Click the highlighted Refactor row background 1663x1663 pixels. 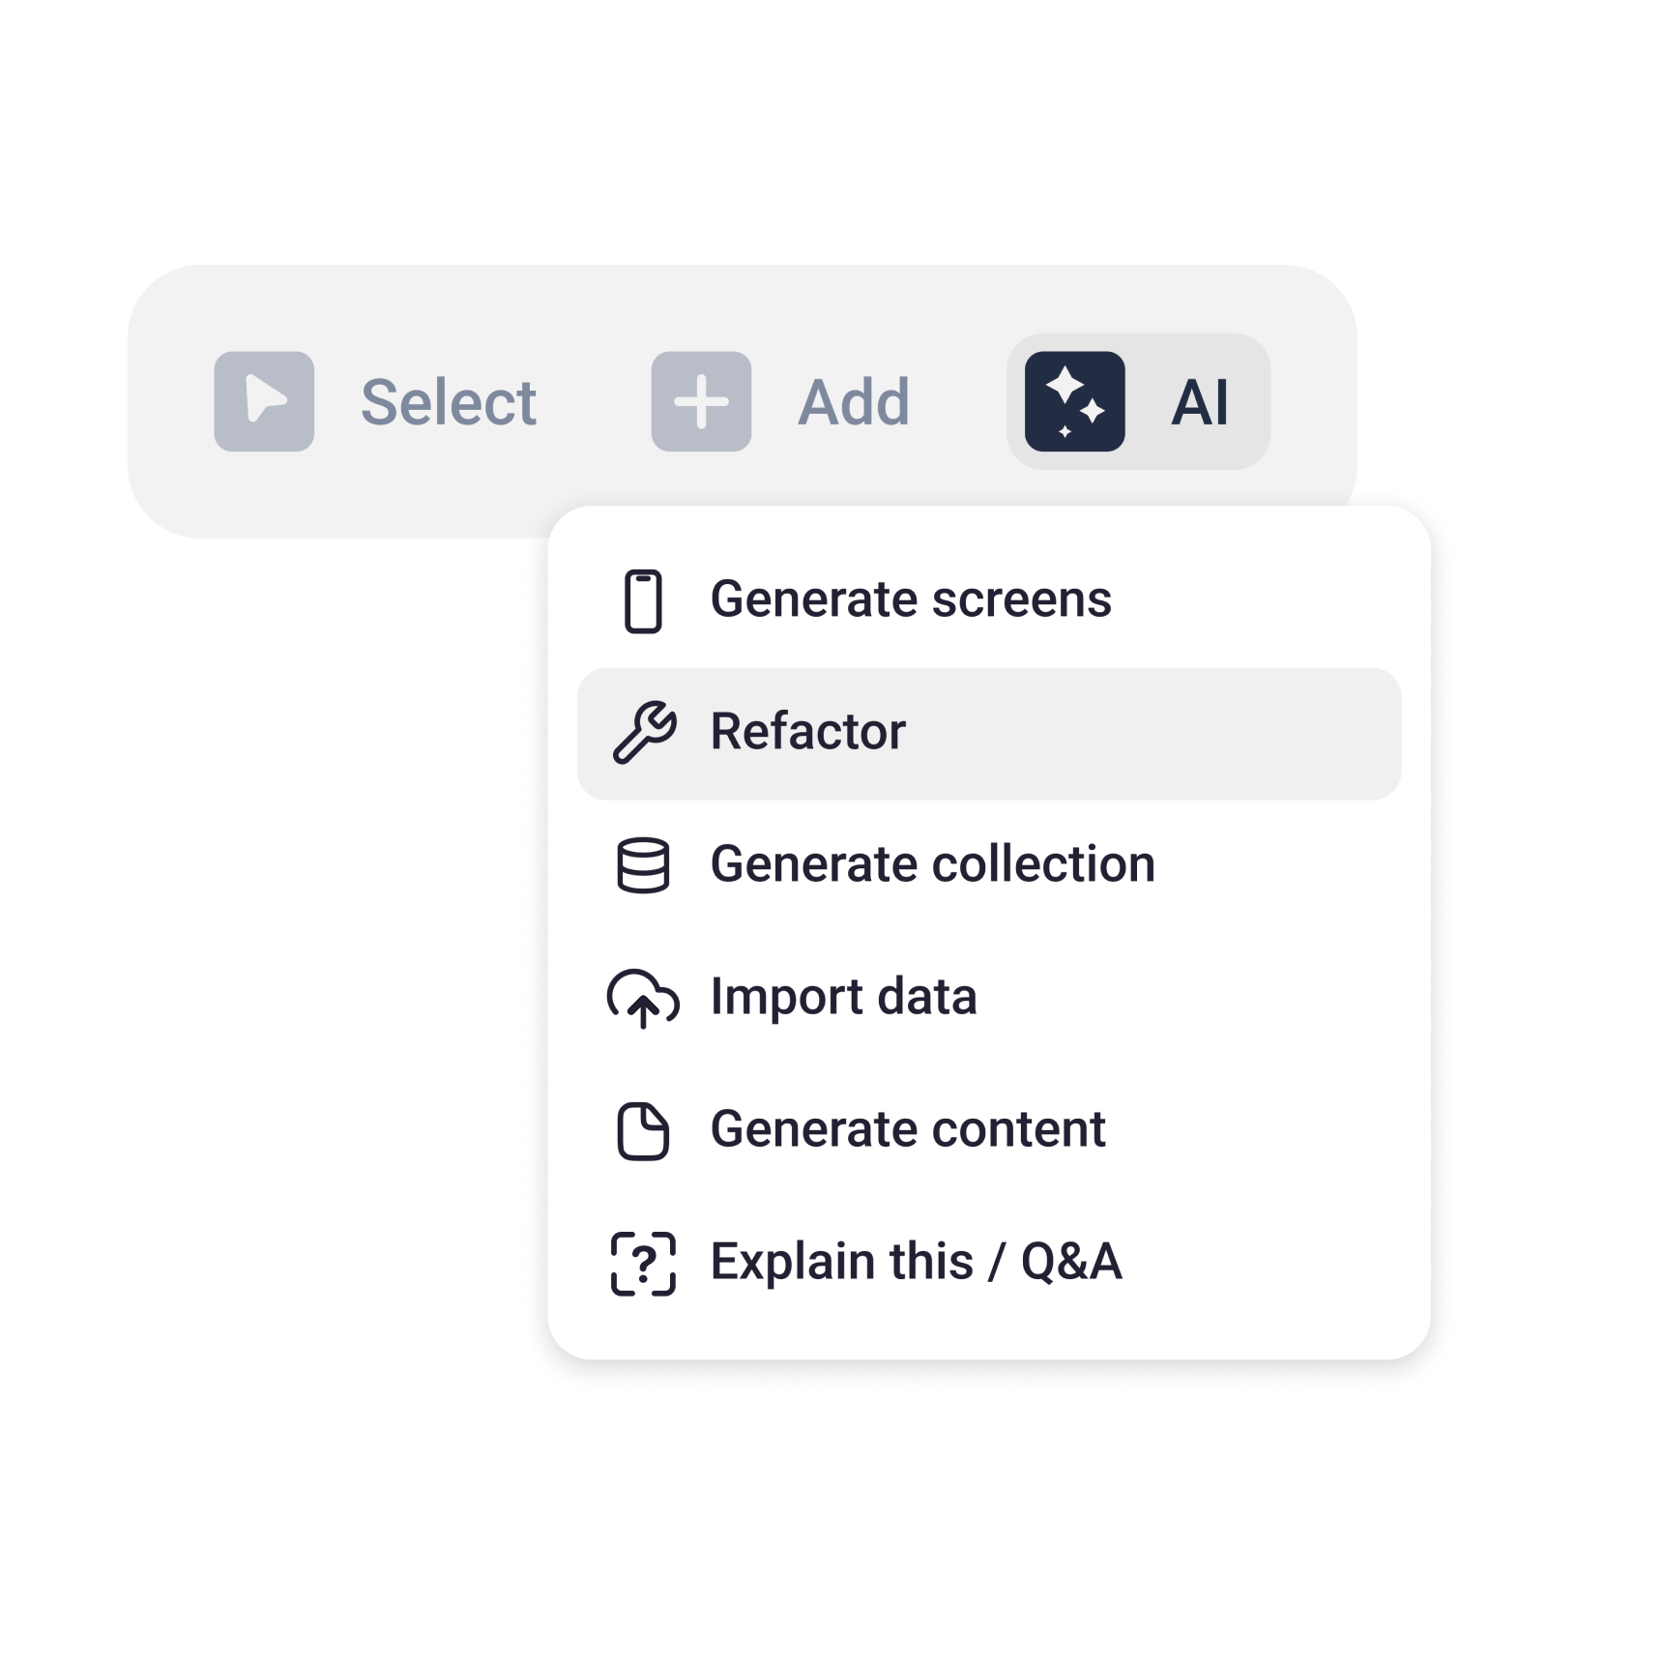click(989, 734)
